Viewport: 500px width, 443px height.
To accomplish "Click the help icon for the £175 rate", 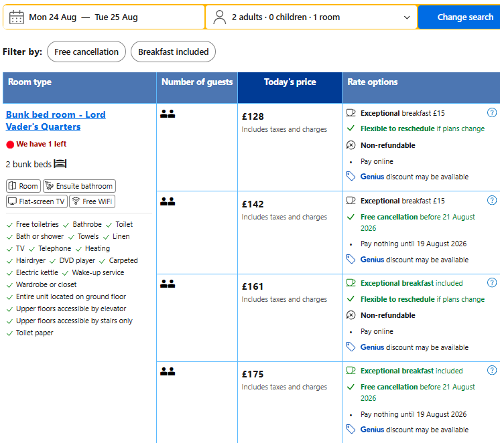I will point(492,370).
